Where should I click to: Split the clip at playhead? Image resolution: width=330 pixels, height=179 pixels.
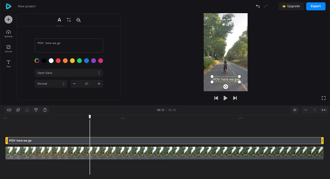point(9,110)
